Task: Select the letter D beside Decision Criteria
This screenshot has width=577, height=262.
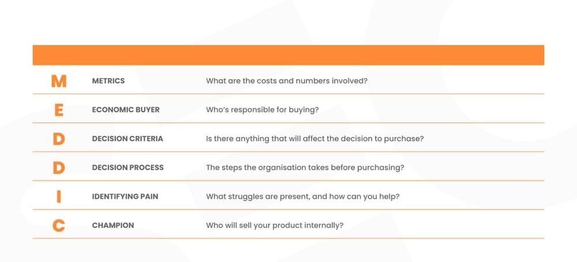Action: point(58,139)
